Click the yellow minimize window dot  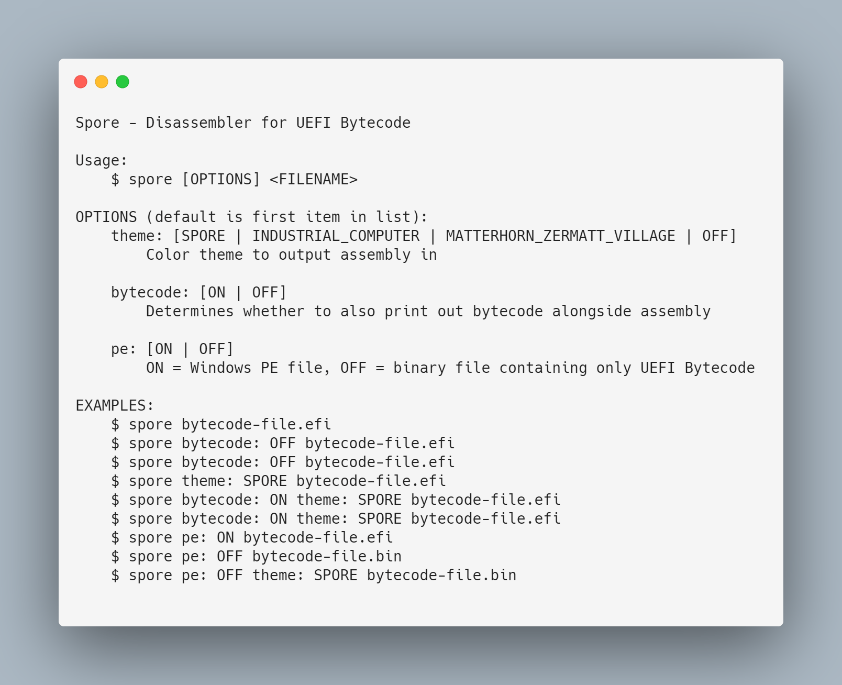[x=102, y=82]
